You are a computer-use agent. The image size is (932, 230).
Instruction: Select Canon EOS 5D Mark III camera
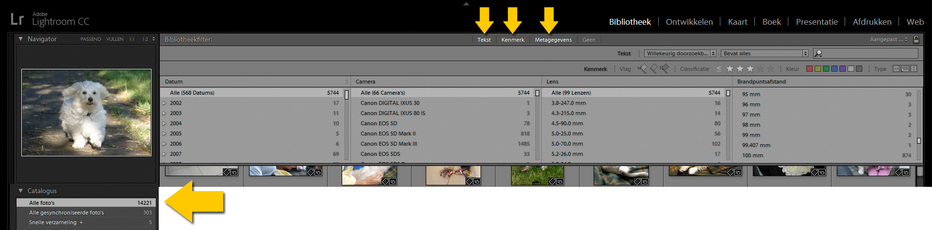pyautogui.click(x=388, y=144)
